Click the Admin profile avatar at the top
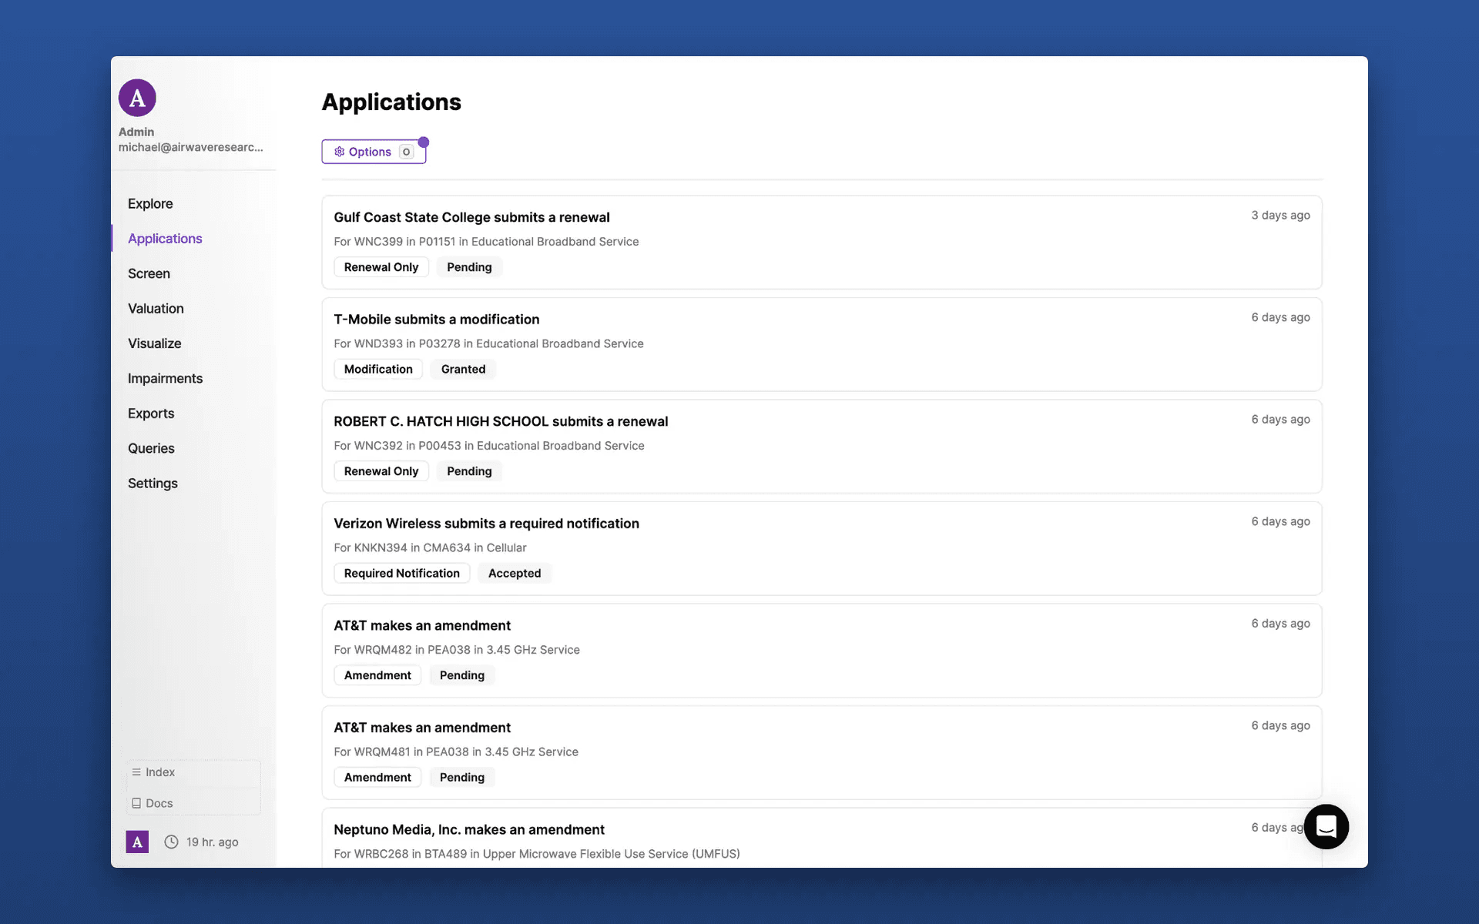The image size is (1479, 924). [x=137, y=98]
